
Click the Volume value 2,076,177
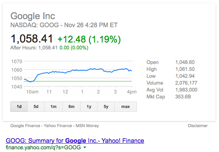[x=186, y=83]
